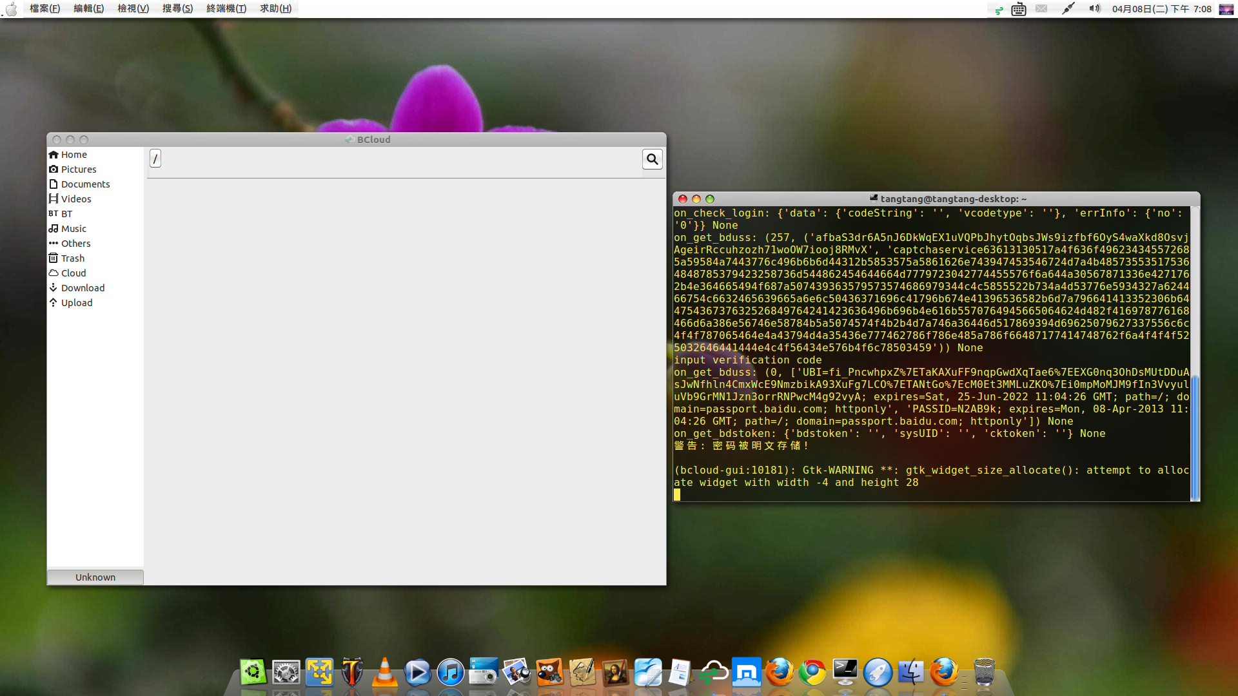Open the mail indicator in panel
Image resolution: width=1238 pixels, height=696 pixels.
tap(1041, 9)
